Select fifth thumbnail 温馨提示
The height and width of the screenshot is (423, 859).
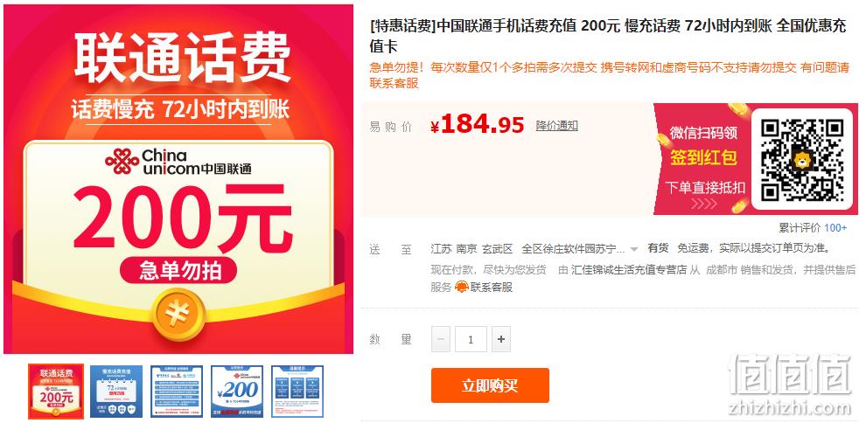(297, 392)
